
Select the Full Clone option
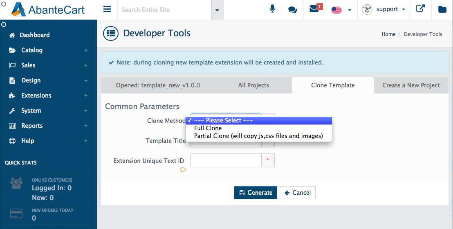pos(259,128)
